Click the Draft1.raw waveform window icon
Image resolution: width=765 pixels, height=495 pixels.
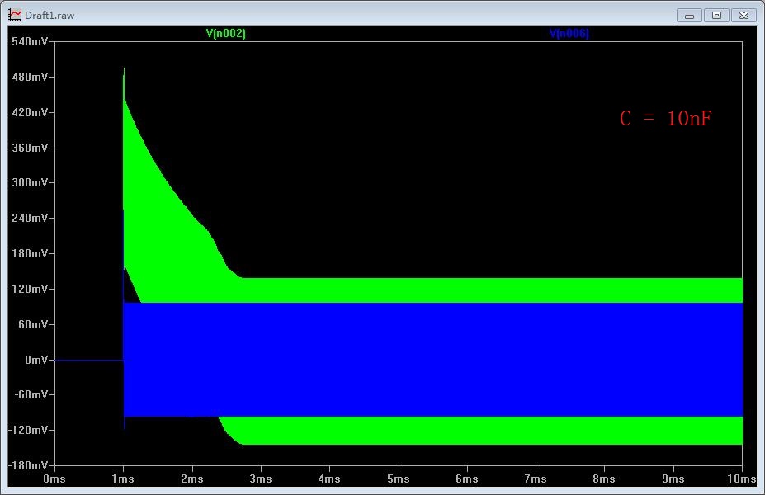[x=15, y=15]
